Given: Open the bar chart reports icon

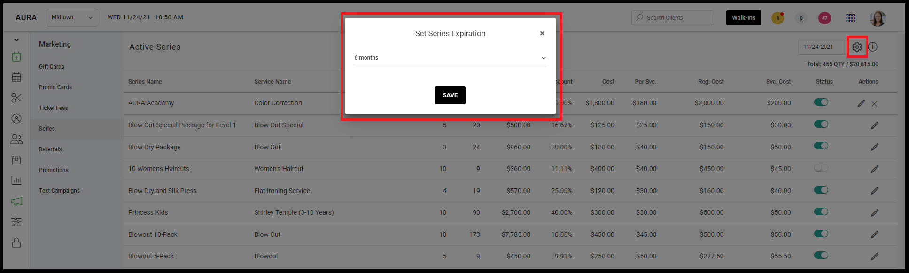Looking at the screenshot, I should tap(16, 180).
